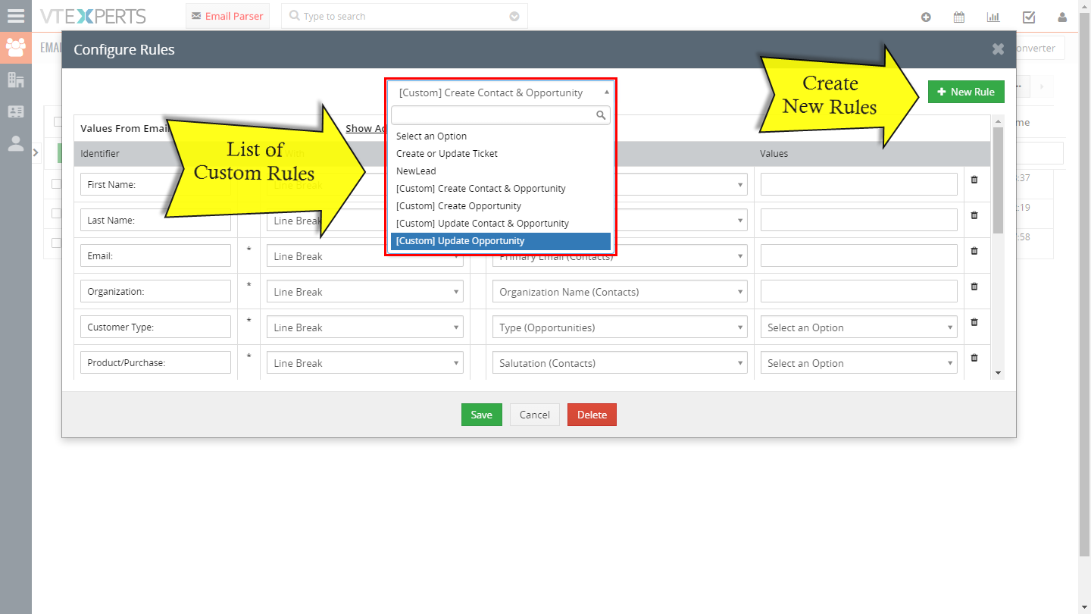Open Line Break dropdown for Product/Purchase row
The image size is (1091, 614).
(x=364, y=363)
